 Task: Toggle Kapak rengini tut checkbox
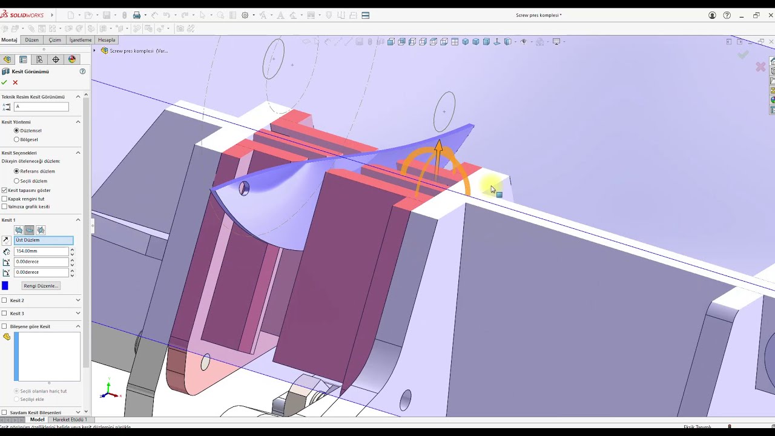(x=4, y=199)
